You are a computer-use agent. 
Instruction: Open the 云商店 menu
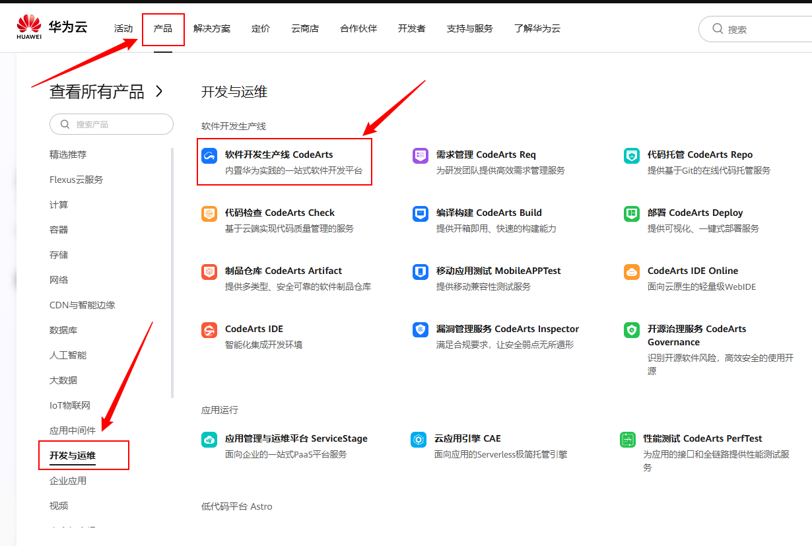tap(305, 28)
